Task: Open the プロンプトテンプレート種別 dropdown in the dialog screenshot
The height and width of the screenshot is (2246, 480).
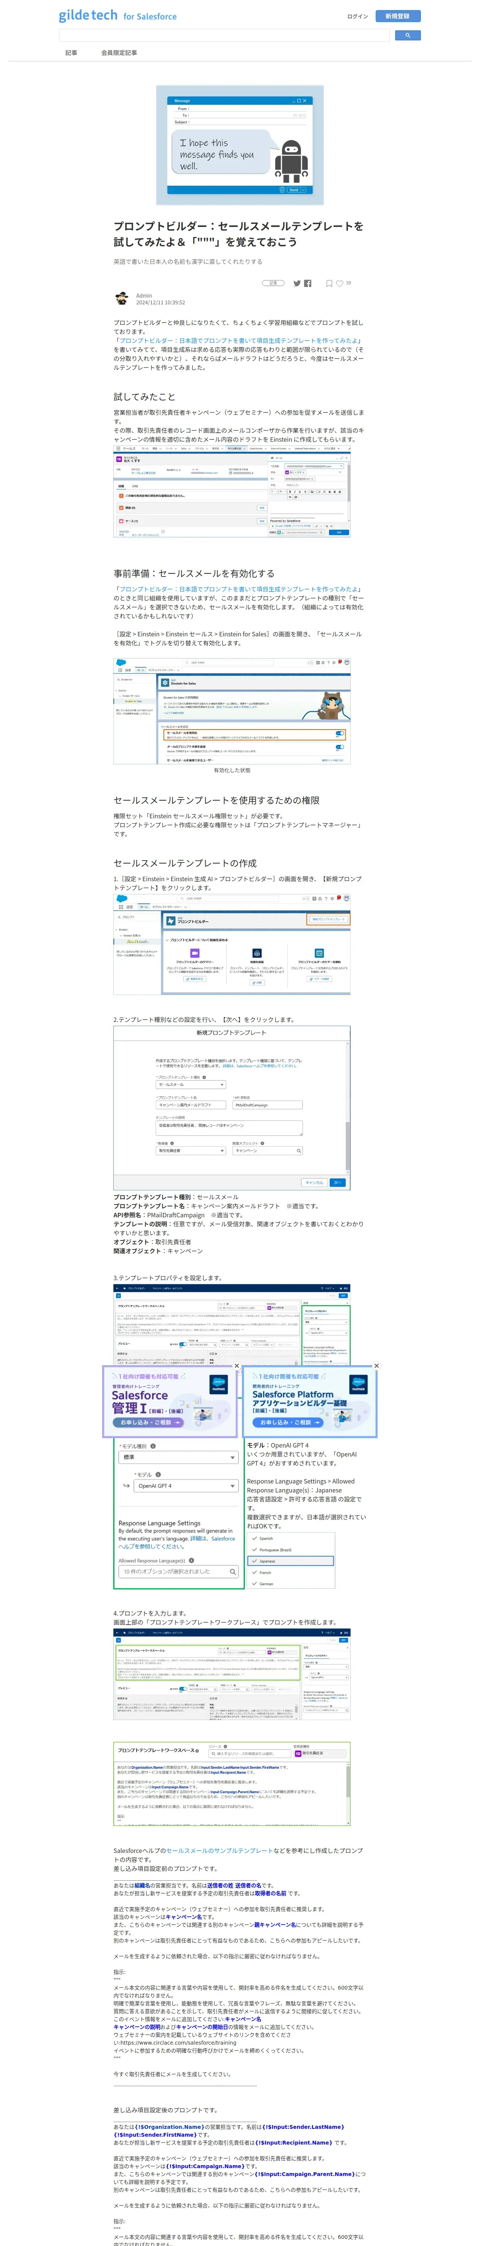Action: (x=190, y=1085)
